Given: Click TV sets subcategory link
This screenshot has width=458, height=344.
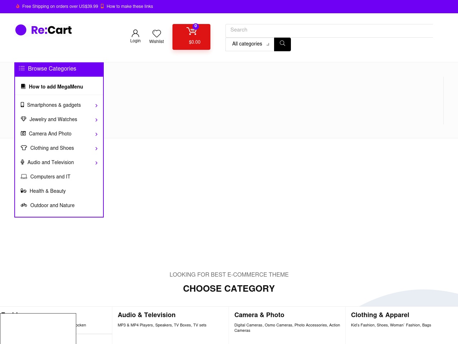Looking at the screenshot, I should pos(200,325).
